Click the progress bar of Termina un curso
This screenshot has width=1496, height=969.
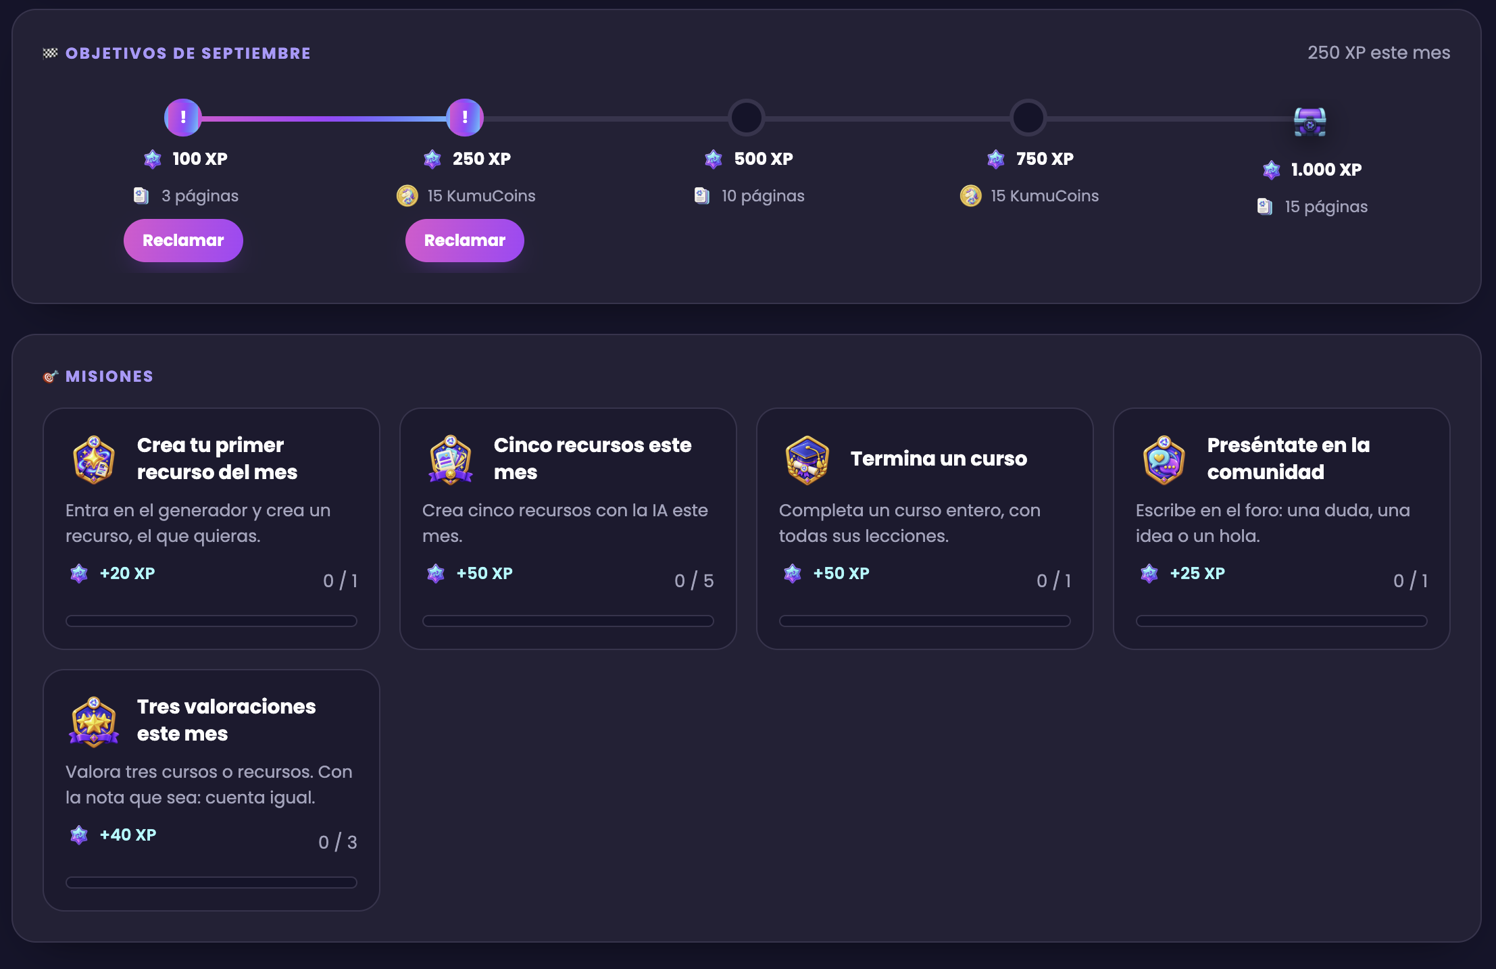click(x=925, y=621)
